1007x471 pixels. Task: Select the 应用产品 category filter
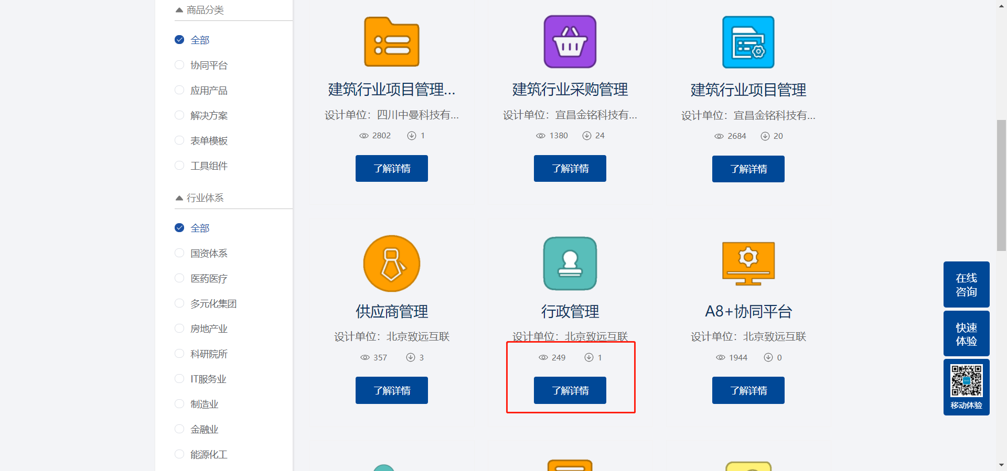(x=201, y=90)
